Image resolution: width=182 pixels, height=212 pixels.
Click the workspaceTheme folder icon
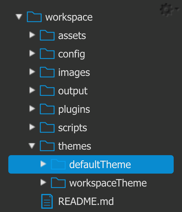click(58, 183)
